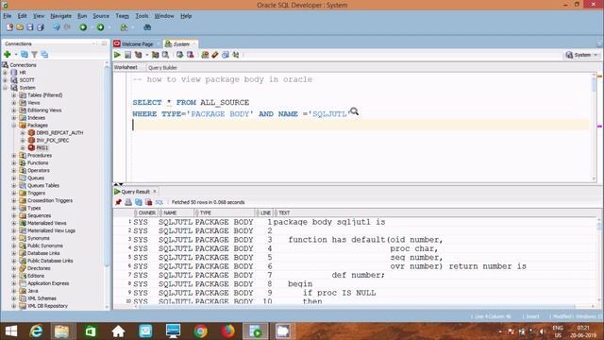Expand the Tables (Filtered) node

[x=14, y=95]
